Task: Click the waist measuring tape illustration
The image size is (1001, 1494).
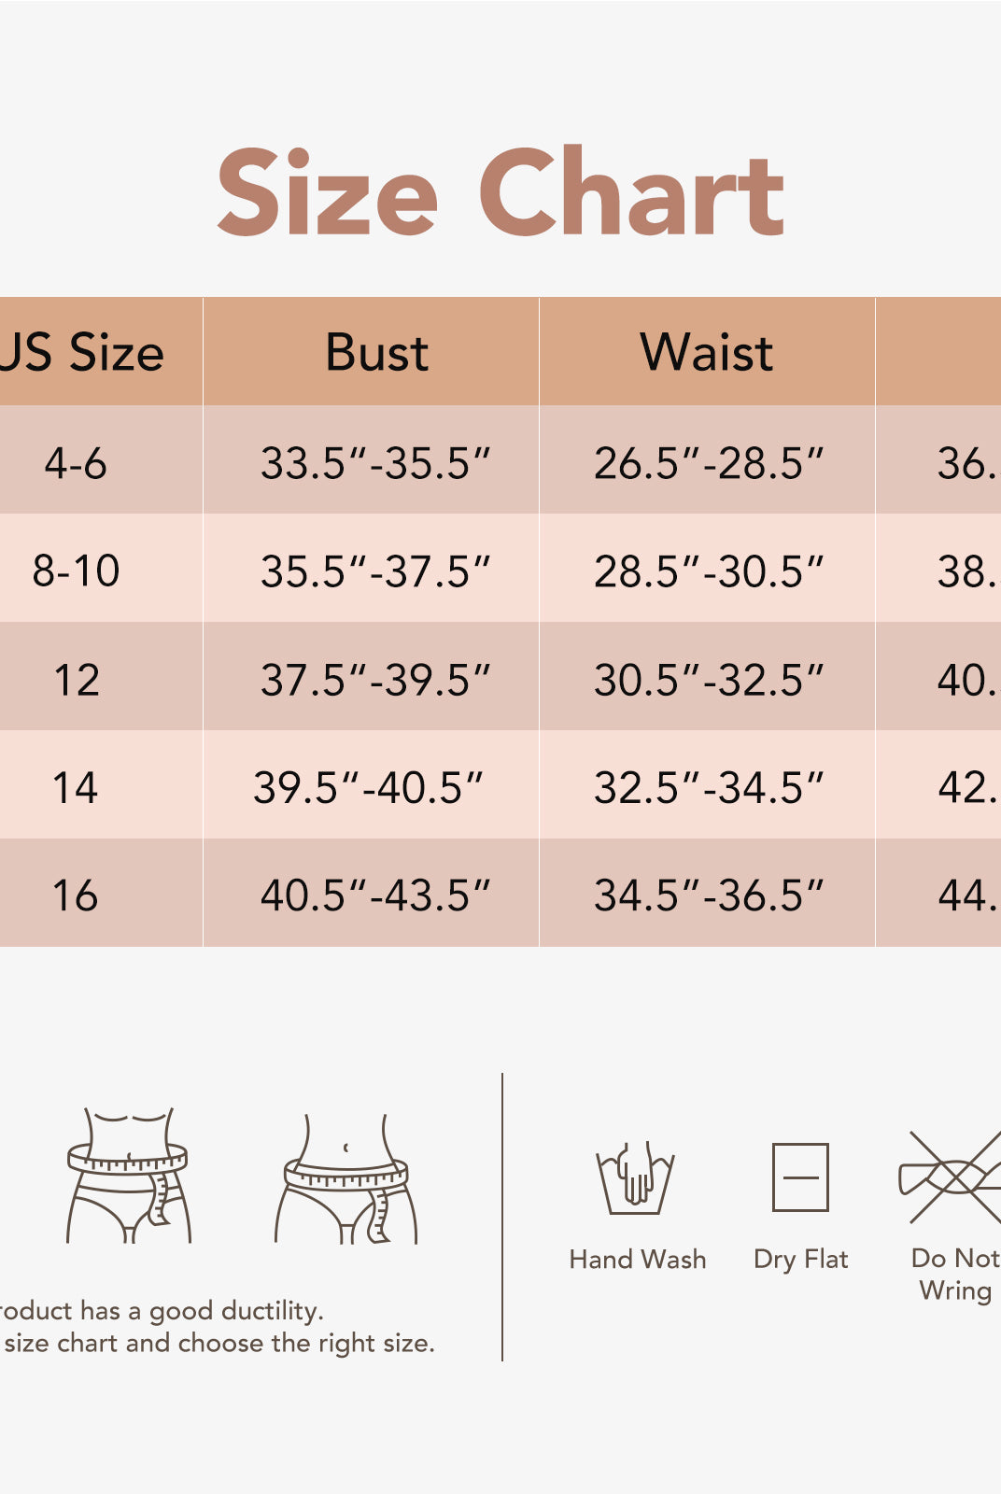Action: click(129, 1176)
